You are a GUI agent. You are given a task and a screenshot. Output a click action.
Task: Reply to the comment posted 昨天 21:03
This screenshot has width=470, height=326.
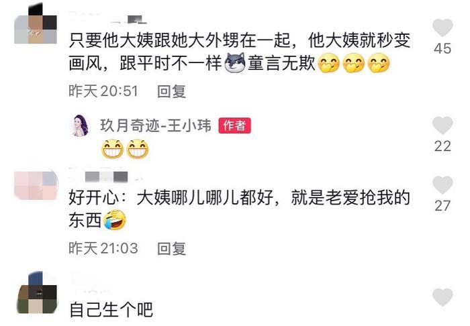pyautogui.click(x=171, y=248)
